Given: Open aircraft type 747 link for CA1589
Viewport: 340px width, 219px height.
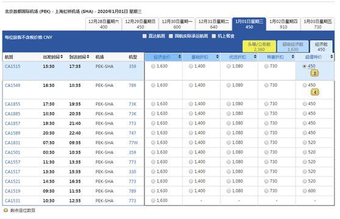Looking at the screenshot, I should point(132,133).
